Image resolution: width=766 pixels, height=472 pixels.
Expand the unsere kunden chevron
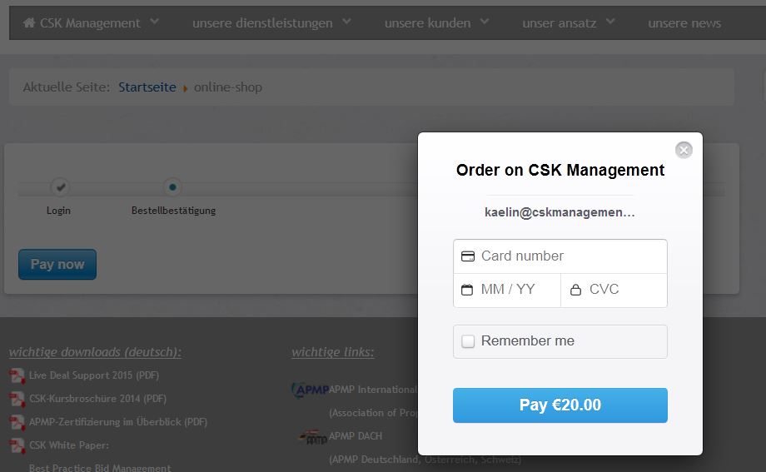tap(484, 22)
